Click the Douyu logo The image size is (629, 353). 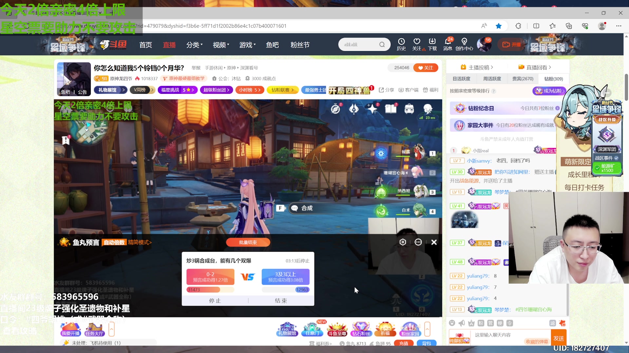pyautogui.click(x=113, y=44)
